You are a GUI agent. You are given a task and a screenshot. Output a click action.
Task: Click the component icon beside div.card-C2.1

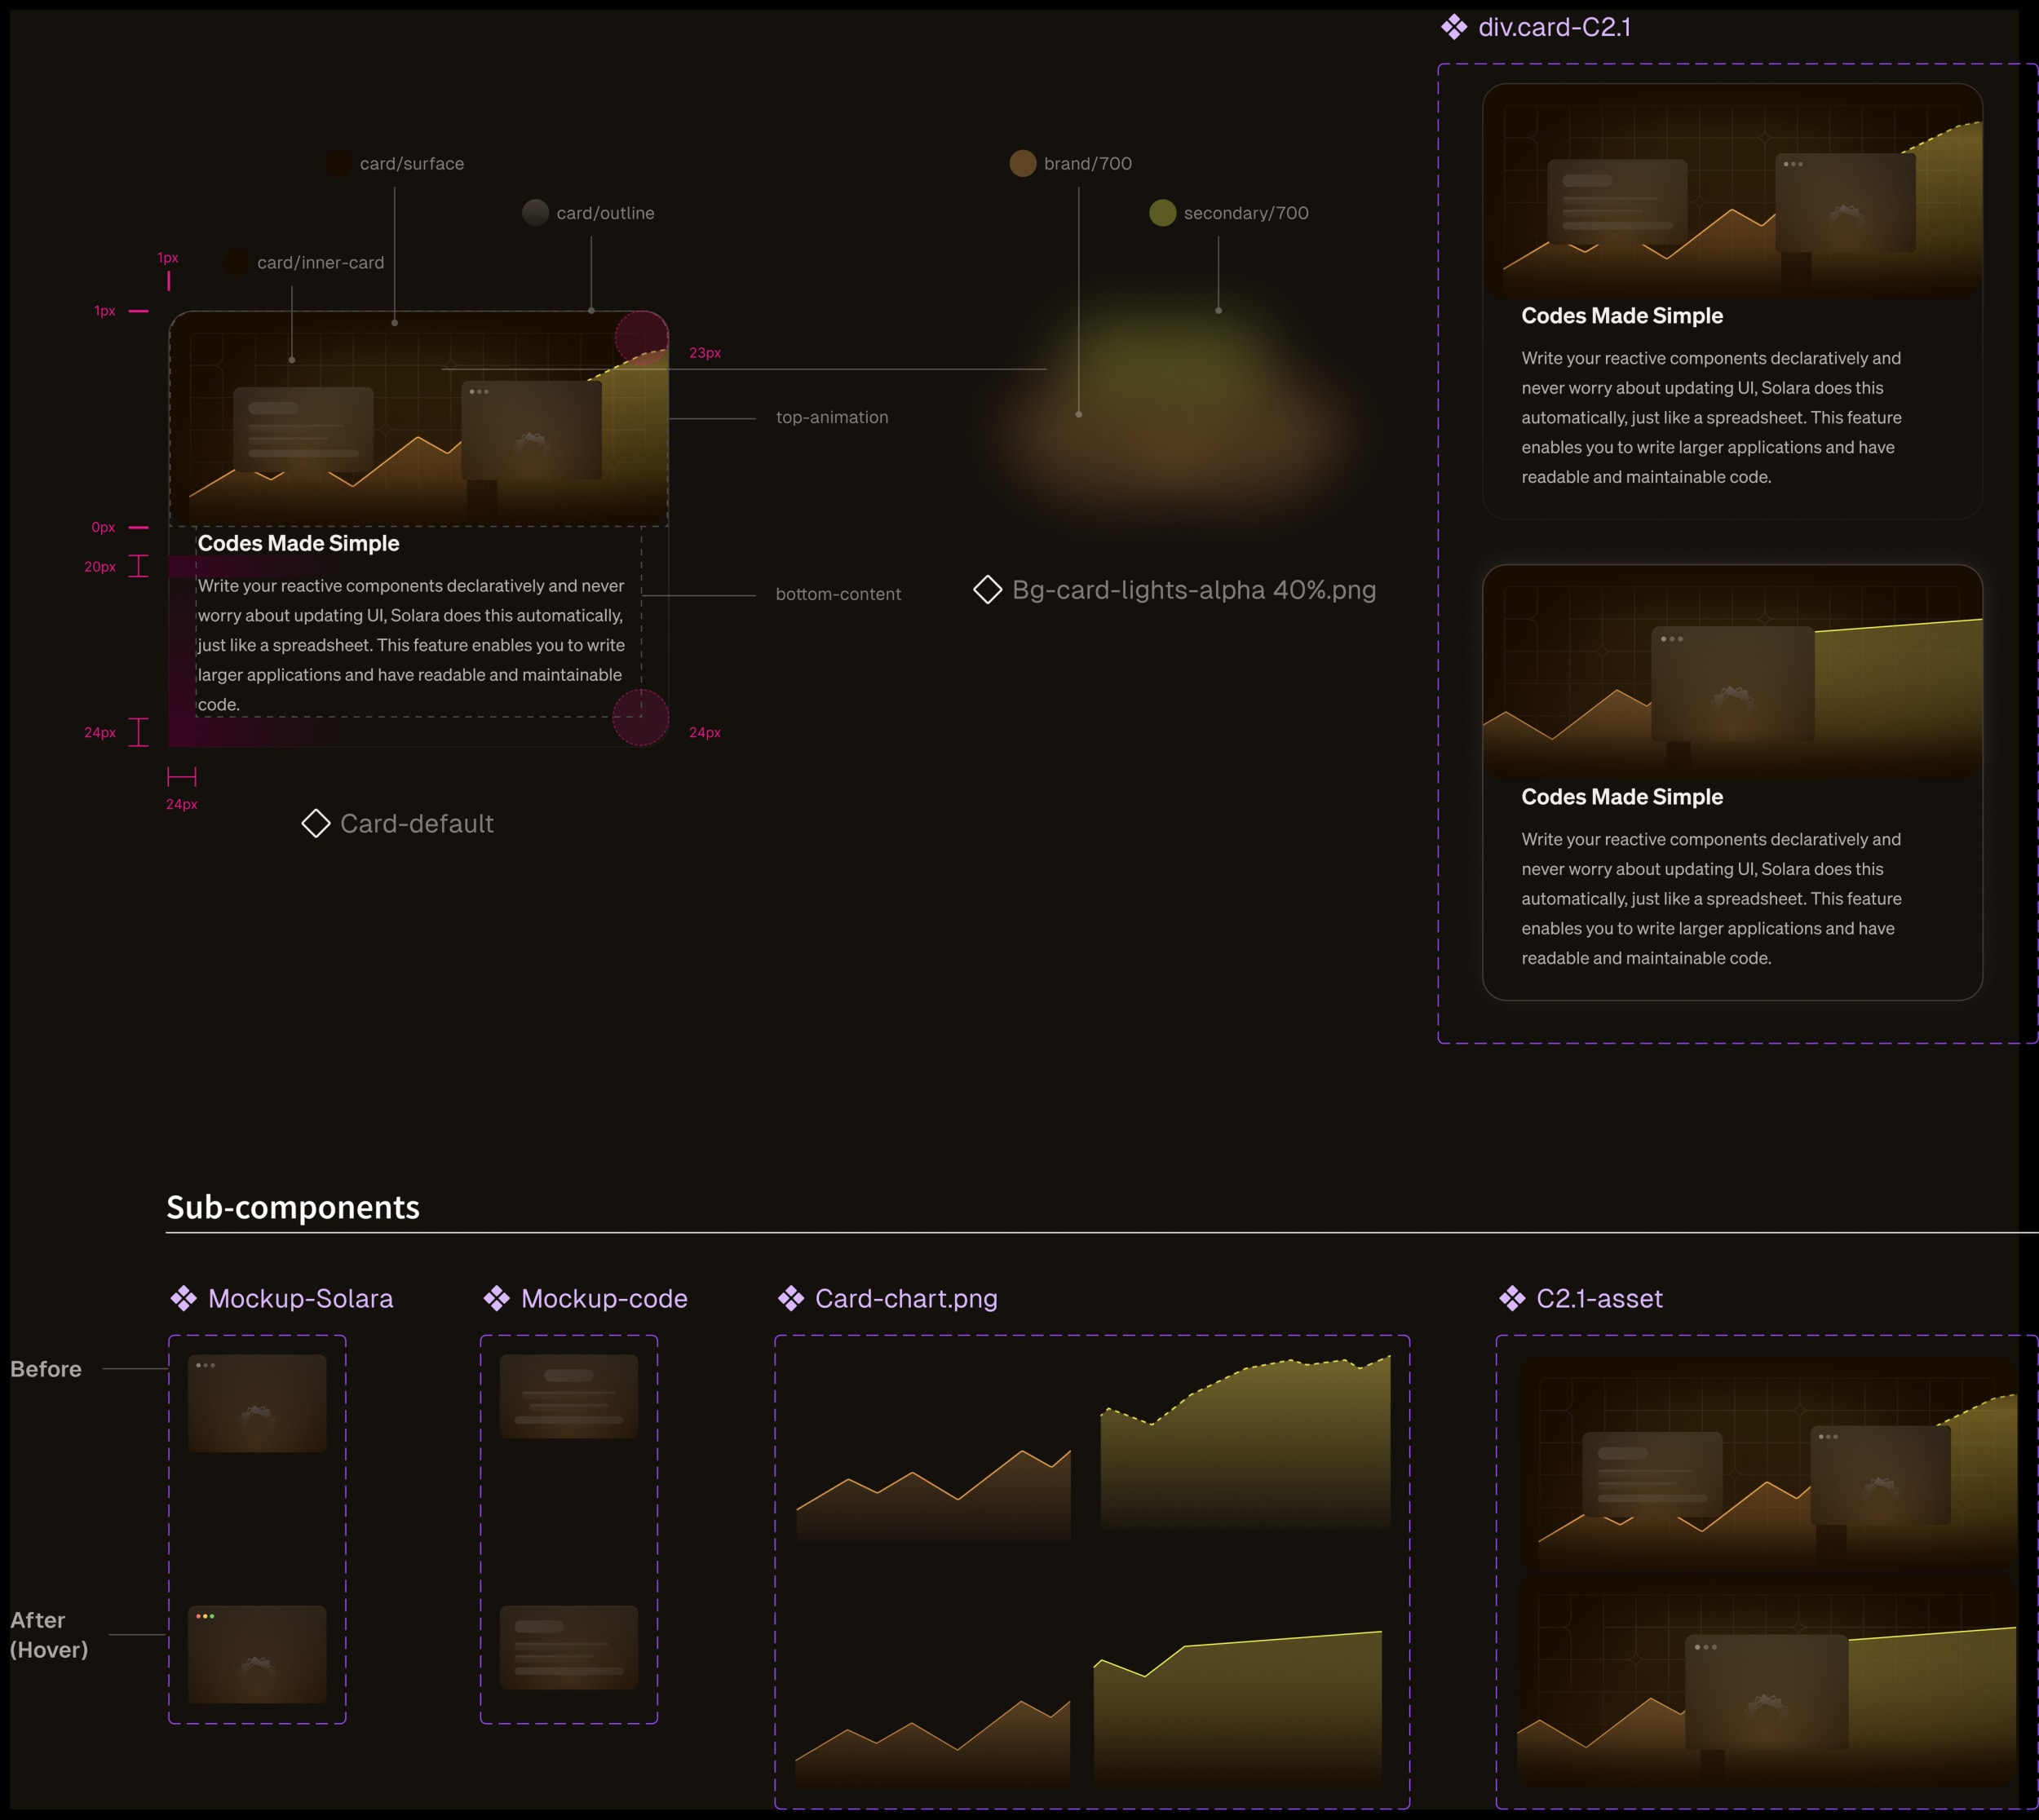[1454, 27]
